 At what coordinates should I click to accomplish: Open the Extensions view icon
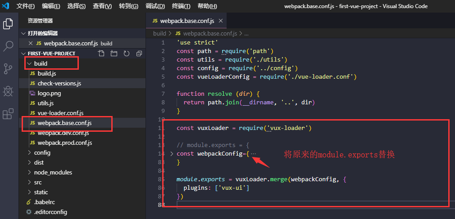8,114
